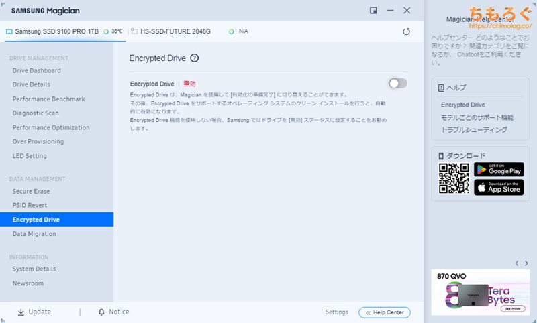This screenshot has width=537, height=323.
Task: Select Encrypted Drive in sidebar
Action: 56,219
